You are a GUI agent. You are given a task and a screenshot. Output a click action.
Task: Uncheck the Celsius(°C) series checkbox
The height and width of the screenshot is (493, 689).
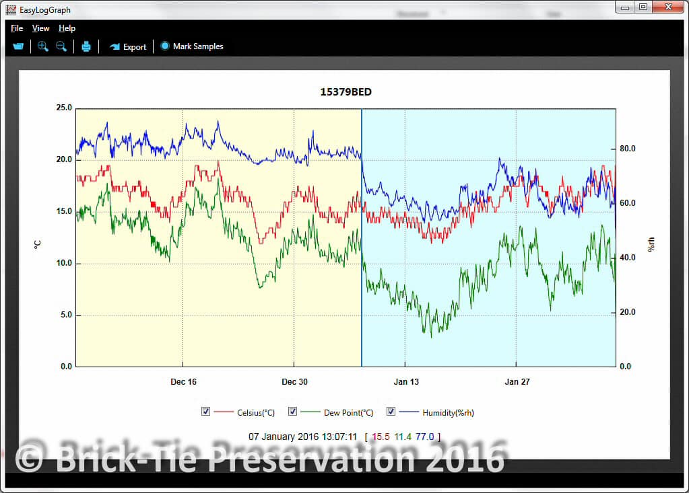(x=206, y=412)
